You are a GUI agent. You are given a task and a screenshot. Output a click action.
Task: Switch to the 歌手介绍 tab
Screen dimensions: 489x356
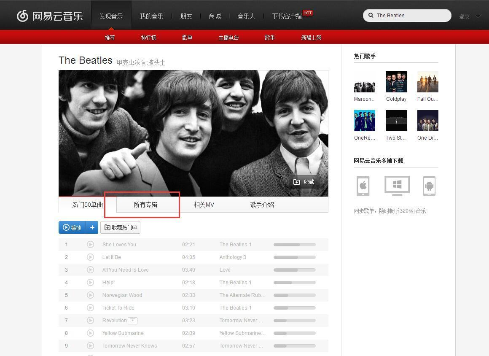point(262,205)
